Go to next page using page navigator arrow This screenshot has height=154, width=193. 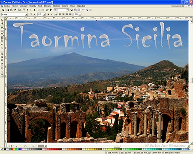[34, 146]
